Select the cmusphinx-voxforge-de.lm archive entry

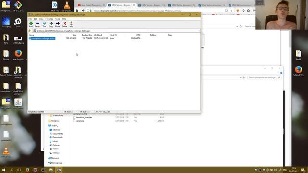(42, 38)
